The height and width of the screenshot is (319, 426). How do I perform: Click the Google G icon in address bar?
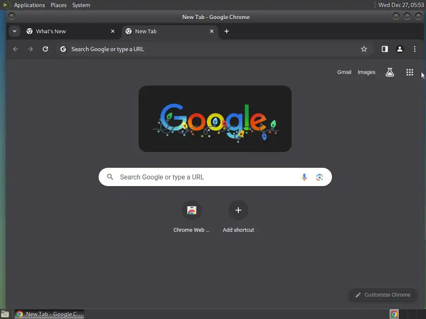[63, 49]
